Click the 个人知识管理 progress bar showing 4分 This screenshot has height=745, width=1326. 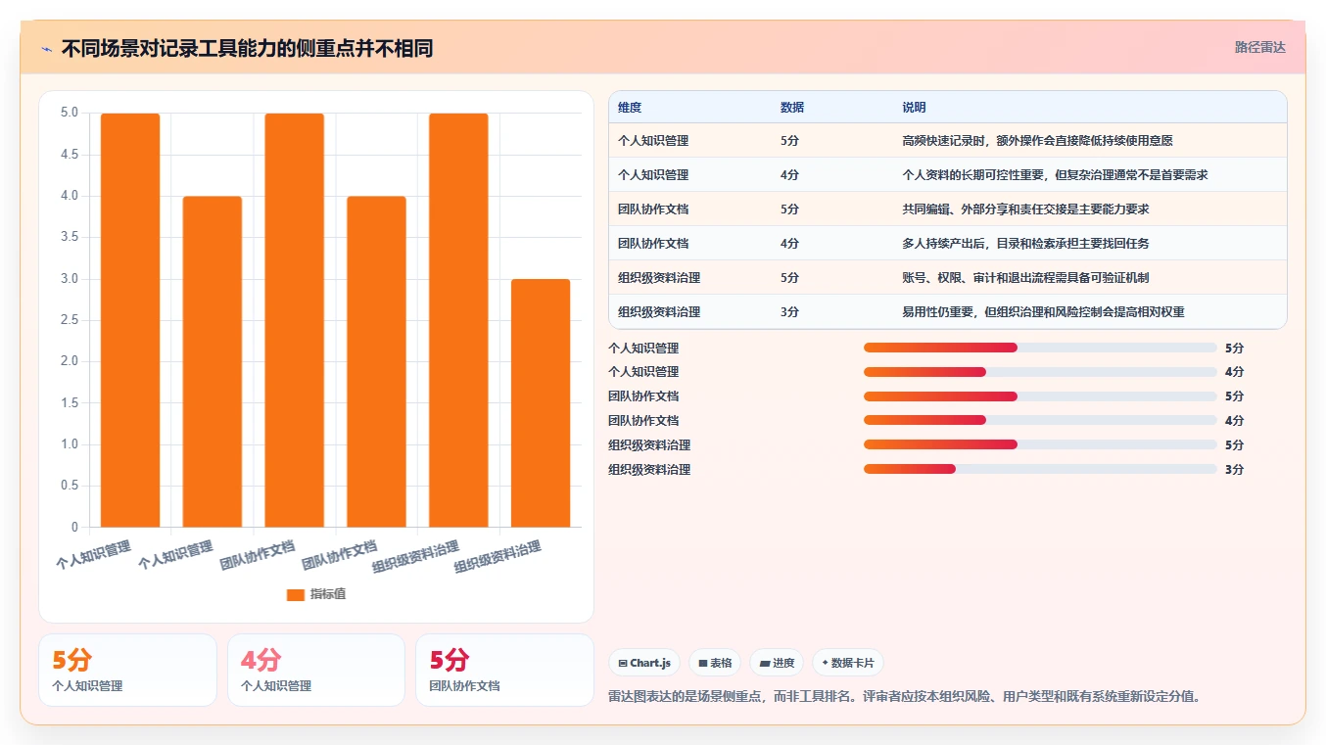coord(1040,372)
